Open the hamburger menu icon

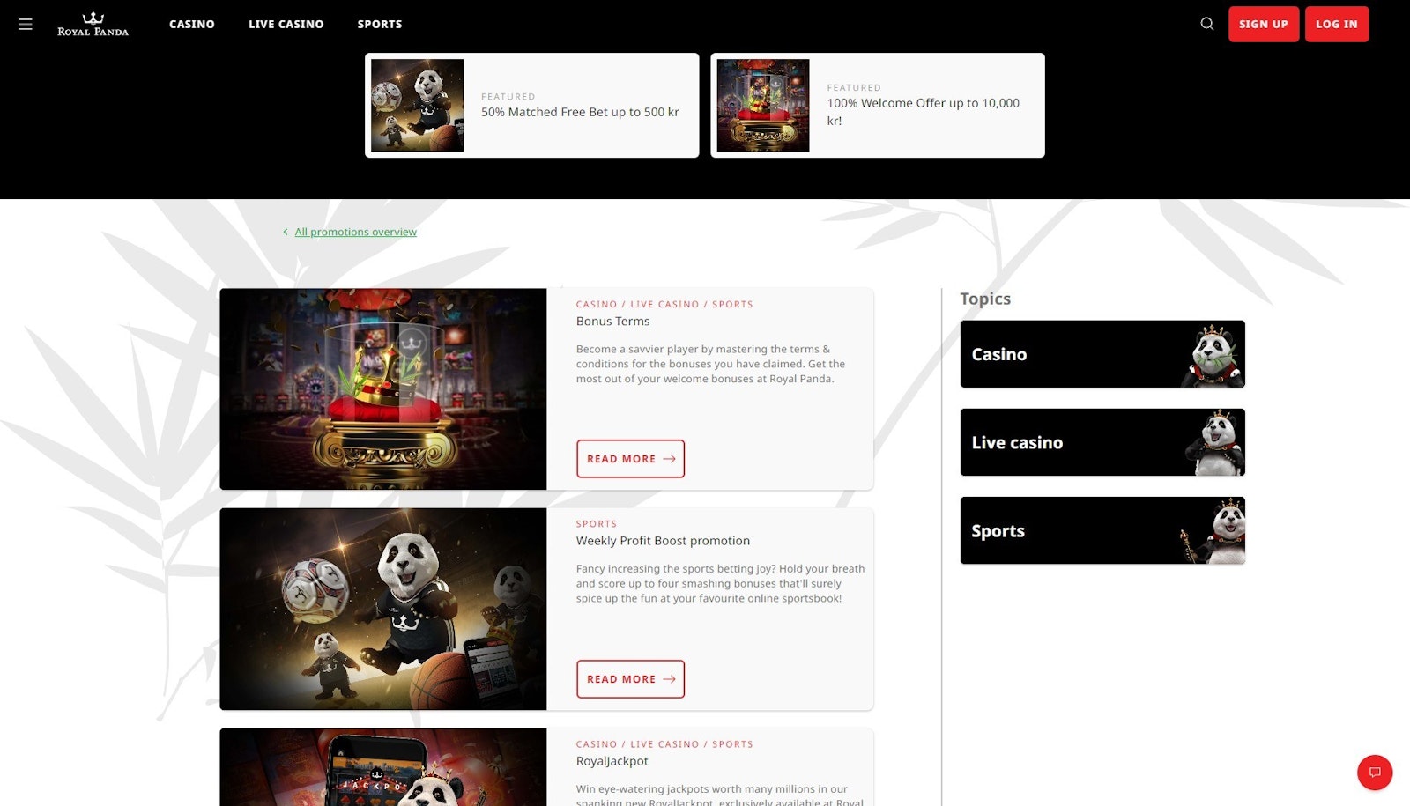coord(26,25)
